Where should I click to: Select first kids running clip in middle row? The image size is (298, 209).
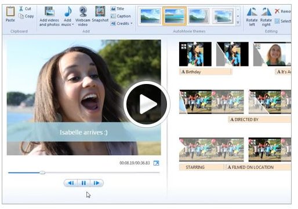(212, 102)
